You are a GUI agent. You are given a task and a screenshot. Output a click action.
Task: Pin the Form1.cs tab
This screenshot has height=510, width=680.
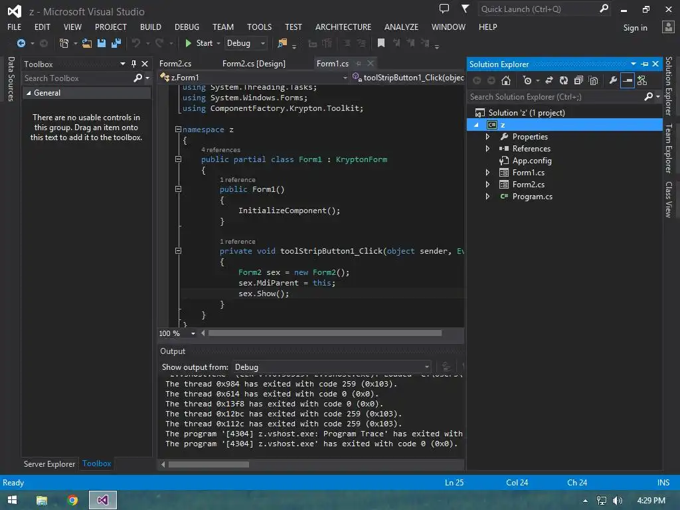[359, 64]
